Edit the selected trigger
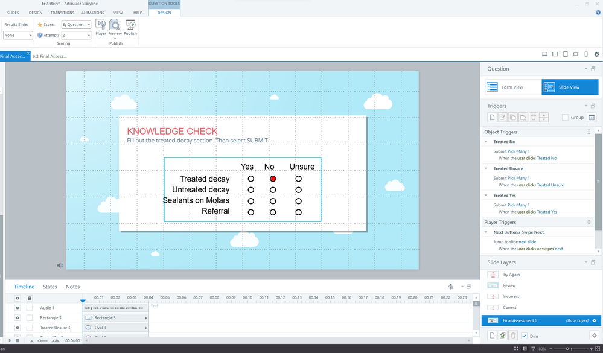 click(x=502, y=117)
